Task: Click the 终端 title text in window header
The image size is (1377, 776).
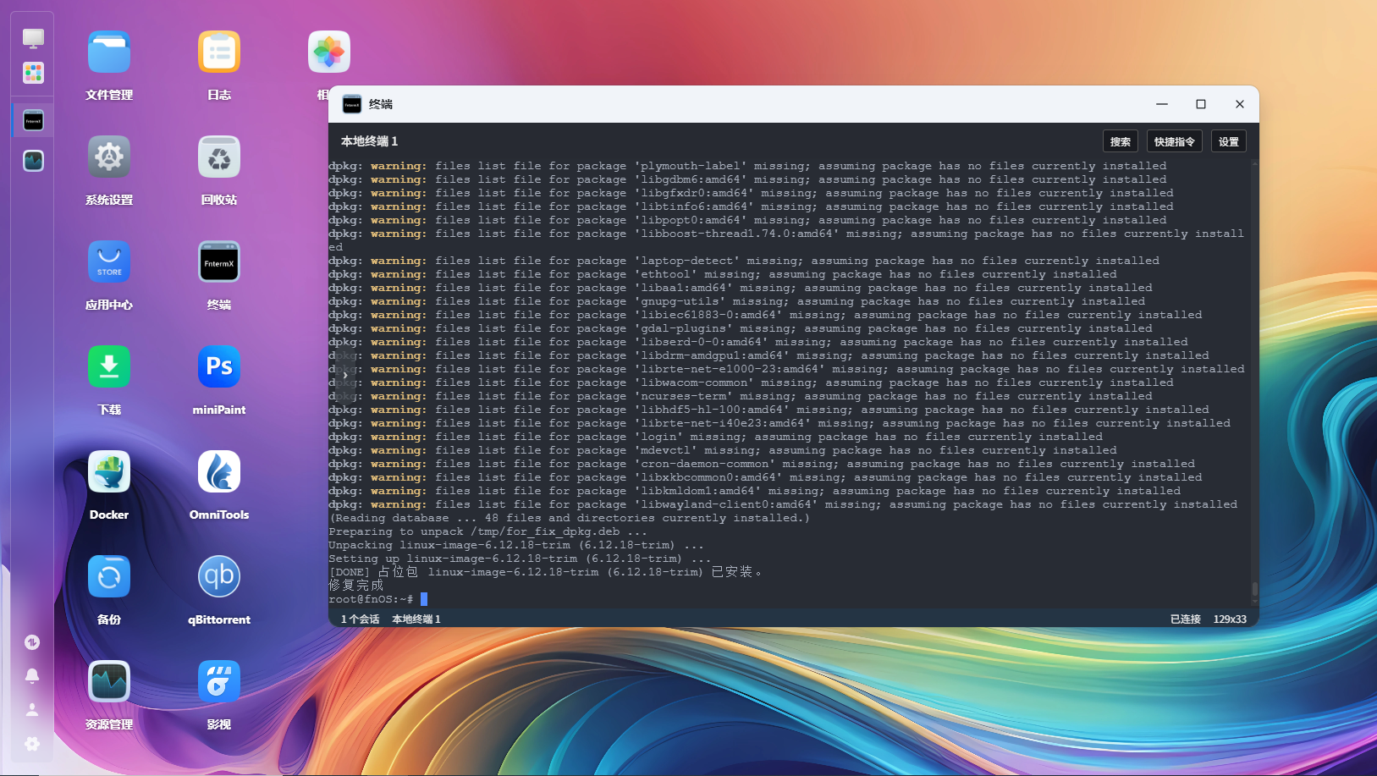Action: click(x=381, y=104)
